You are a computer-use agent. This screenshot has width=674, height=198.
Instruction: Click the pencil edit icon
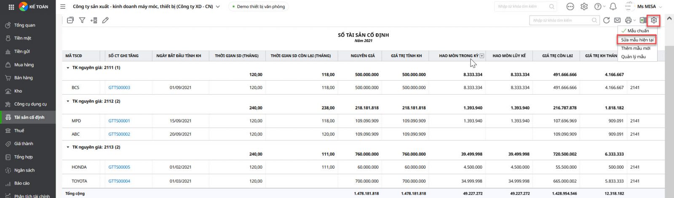pos(105,20)
